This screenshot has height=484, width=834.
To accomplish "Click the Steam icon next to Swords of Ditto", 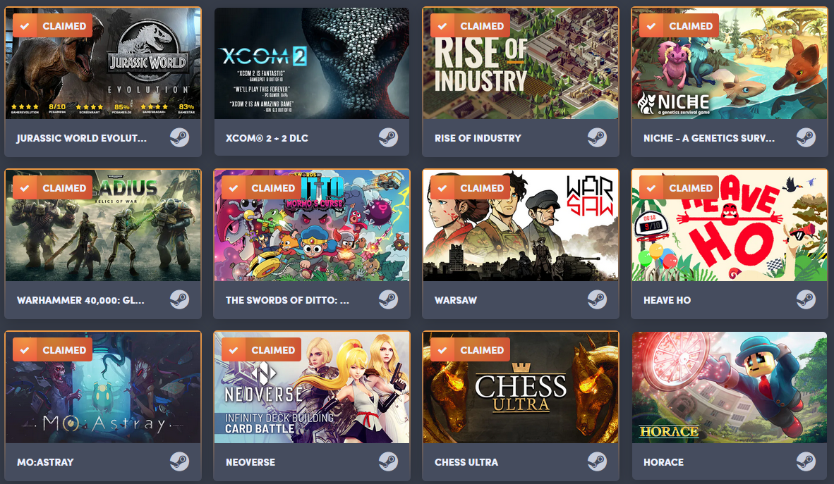I will (388, 299).
